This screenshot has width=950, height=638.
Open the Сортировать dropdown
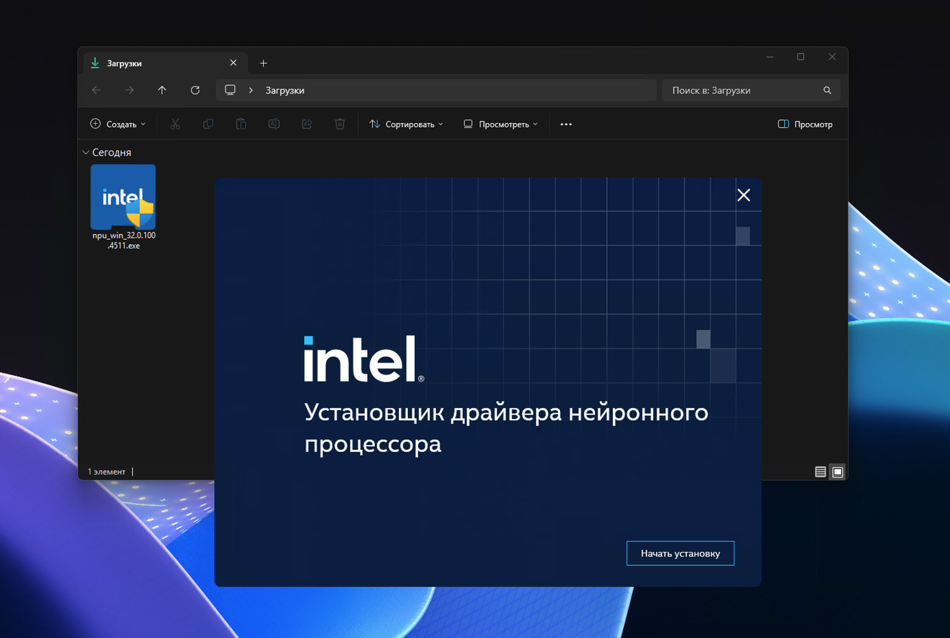pyautogui.click(x=405, y=124)
